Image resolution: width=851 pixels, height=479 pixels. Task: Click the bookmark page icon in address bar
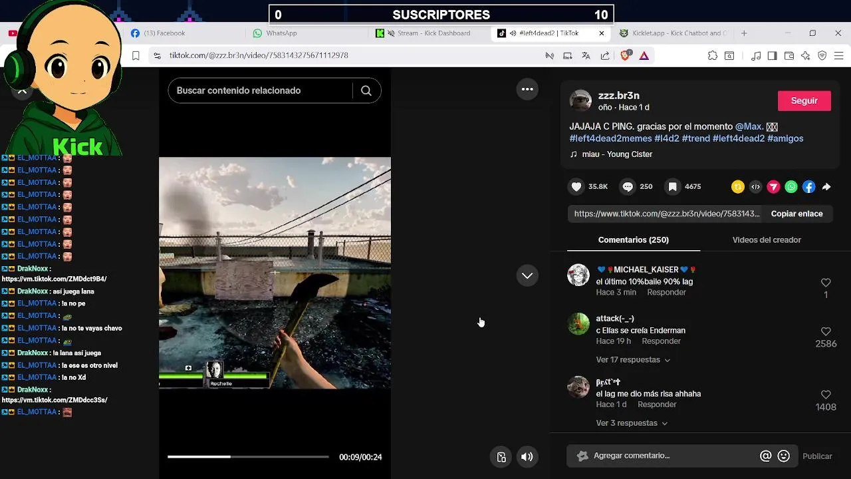[136, 56]
